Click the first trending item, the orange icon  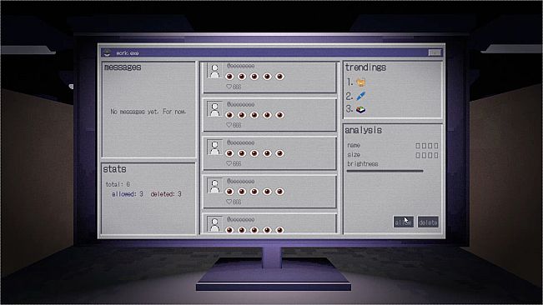point(360,82)
